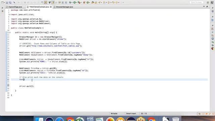Click the w3schools URL string on line 17
The width and height of the screenshot is (215, 121).
click(x=55, y=46)
